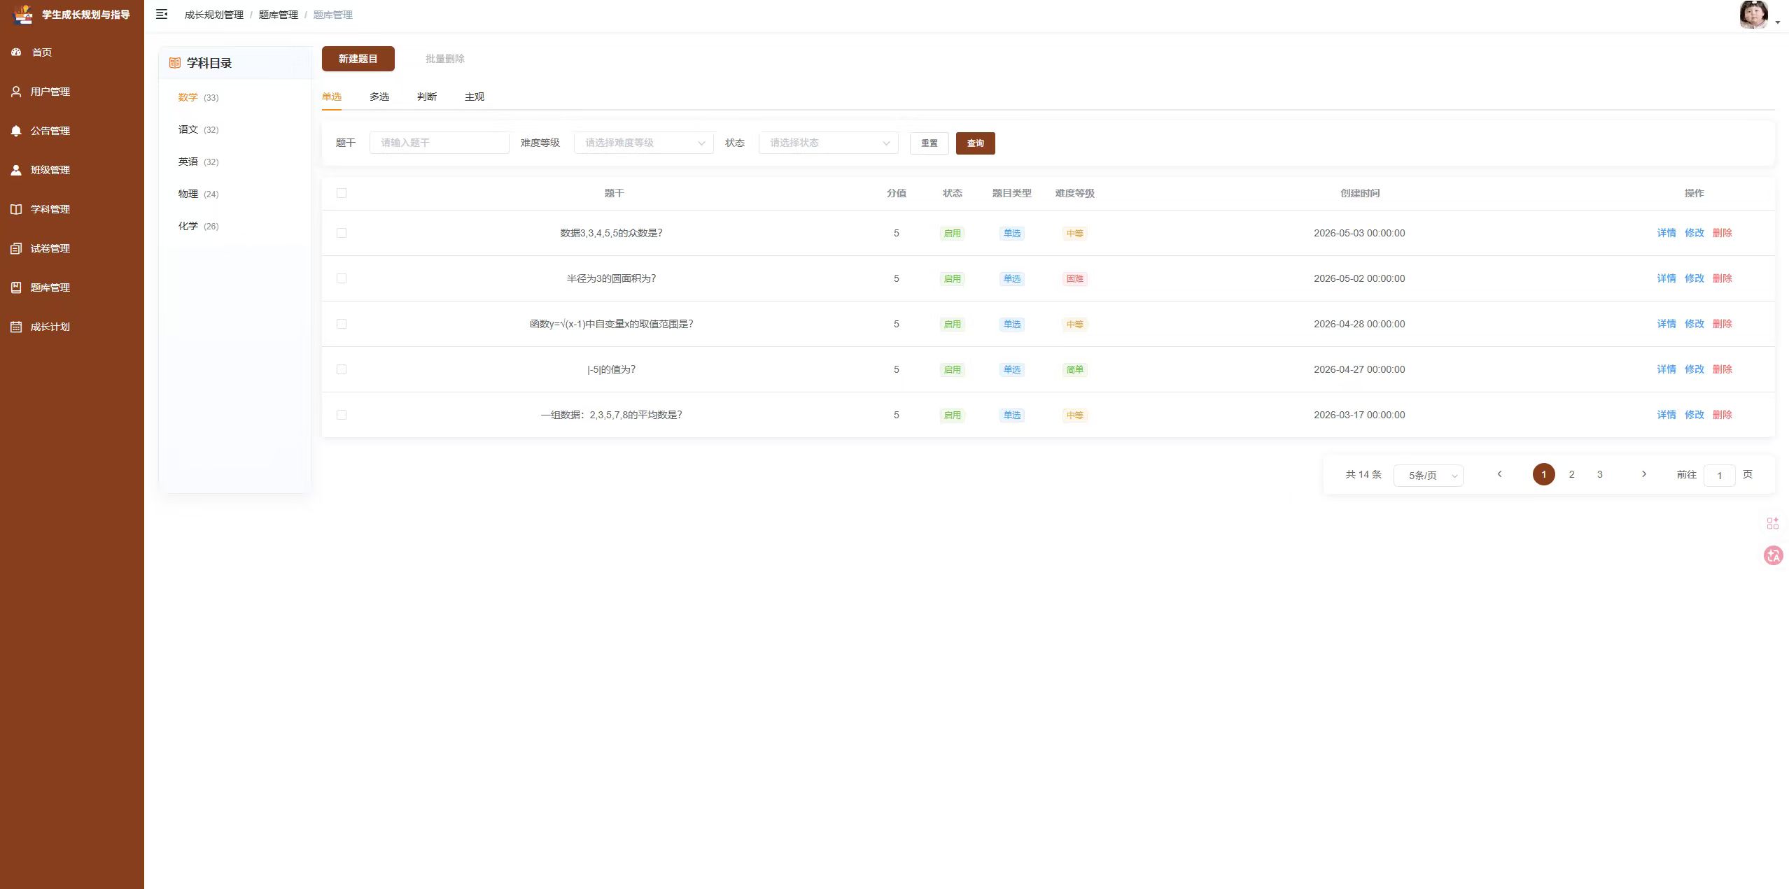1789x889 pixels.
Task: Click the 困难 difficulty tag
Action: pyautogui.click(x=1075, y=278)
